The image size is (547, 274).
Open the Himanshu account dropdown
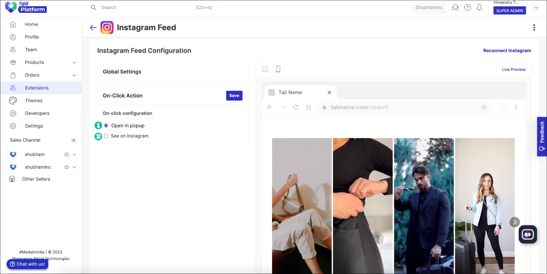(x=536, y=7)
